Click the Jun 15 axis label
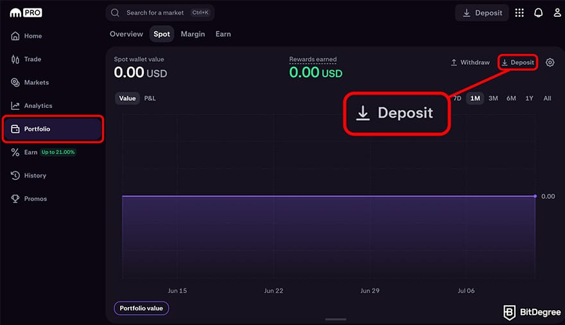565x325 pixels. (177, 291)
